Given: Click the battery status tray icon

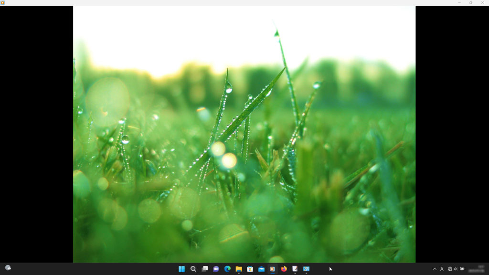Looking at the screenshot, I should [x=462, y=269].
